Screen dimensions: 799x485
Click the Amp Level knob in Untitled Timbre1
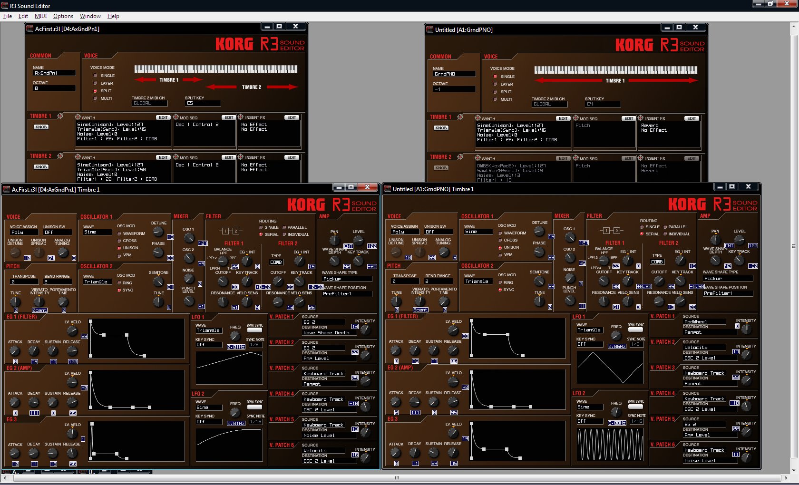pyautogui.click(x=739, y=240)
